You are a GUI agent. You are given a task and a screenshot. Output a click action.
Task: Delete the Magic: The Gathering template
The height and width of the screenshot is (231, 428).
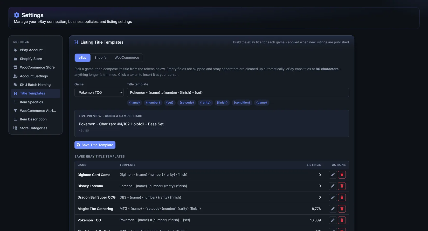pos(342,209)
